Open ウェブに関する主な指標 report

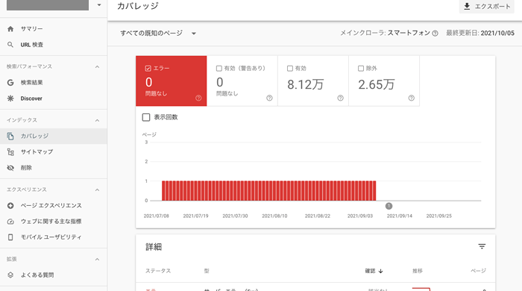coord(53,222)
